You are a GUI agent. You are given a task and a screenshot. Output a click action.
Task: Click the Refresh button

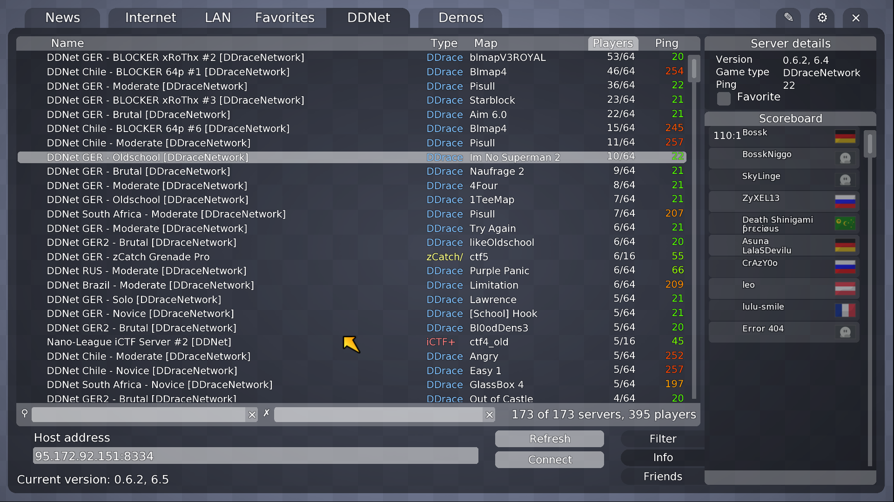[549, 438]
